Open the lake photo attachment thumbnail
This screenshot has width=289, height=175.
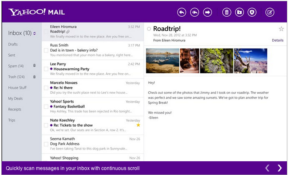click(163, 61)
